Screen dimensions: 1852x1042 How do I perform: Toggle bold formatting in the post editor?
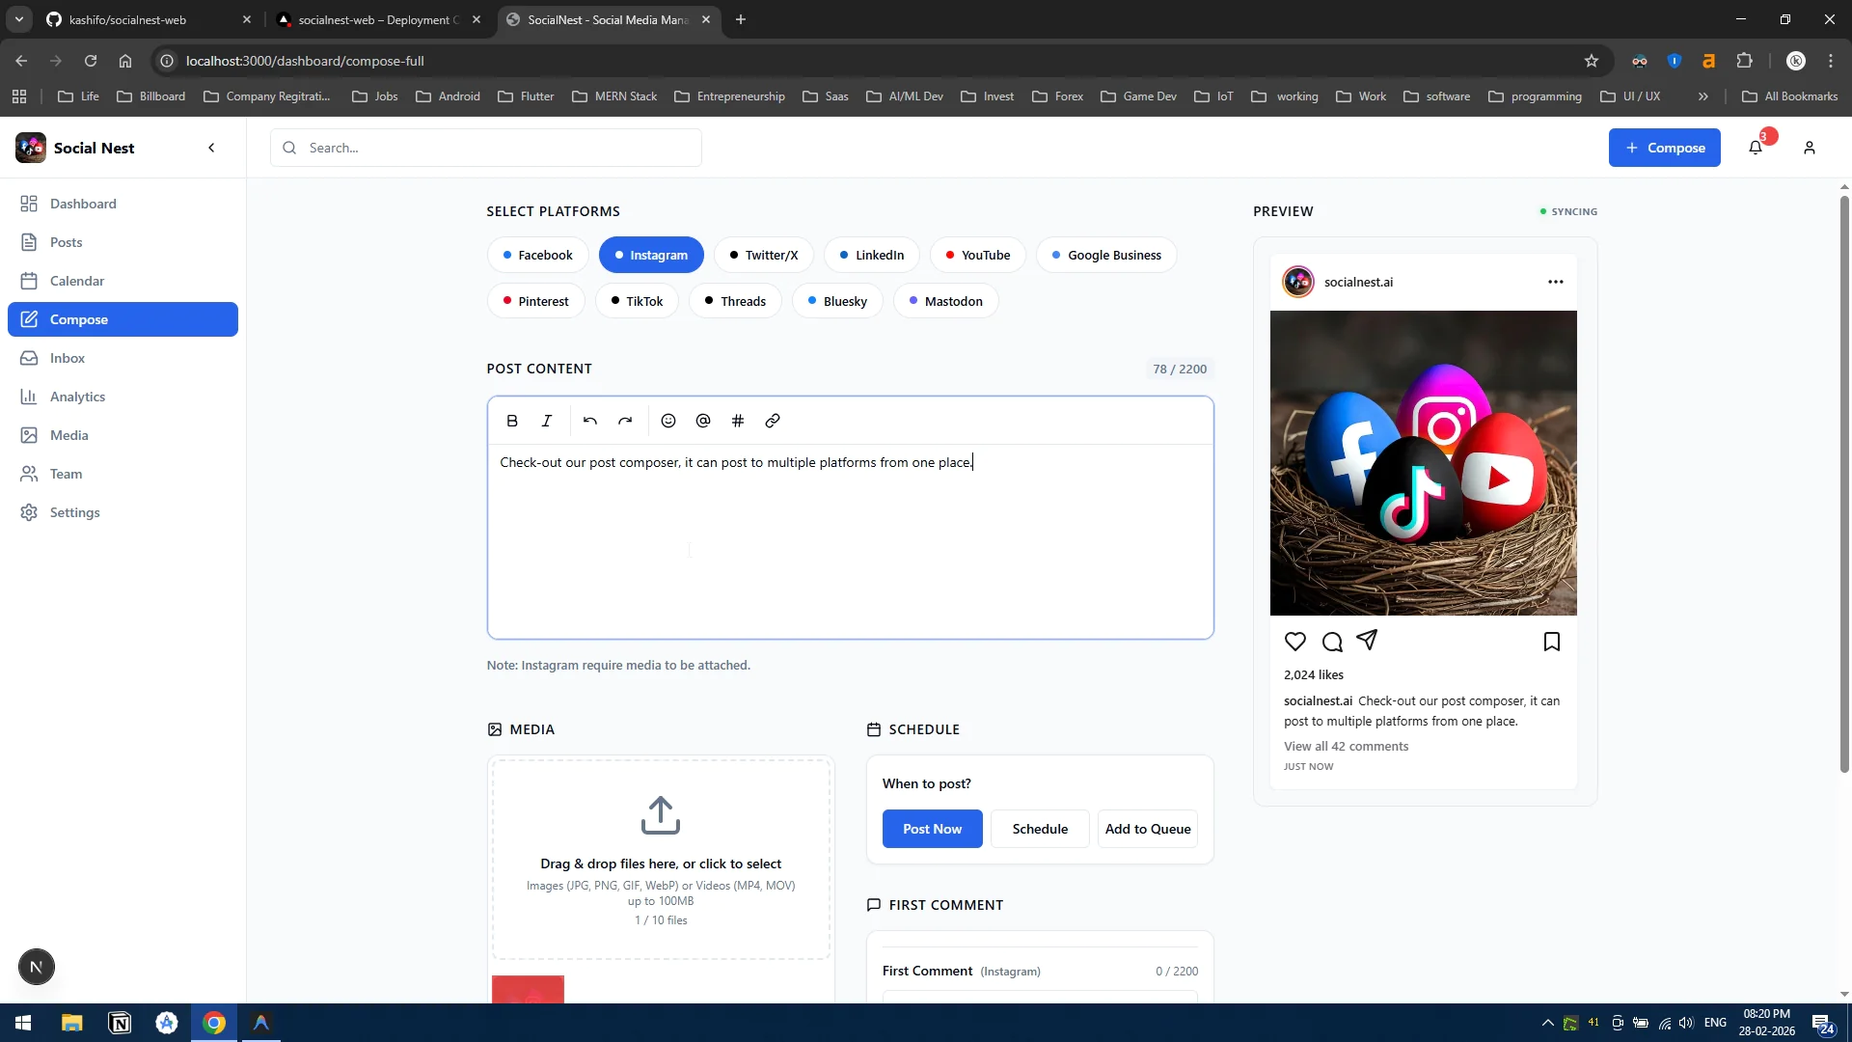click(x=511, y=421)
